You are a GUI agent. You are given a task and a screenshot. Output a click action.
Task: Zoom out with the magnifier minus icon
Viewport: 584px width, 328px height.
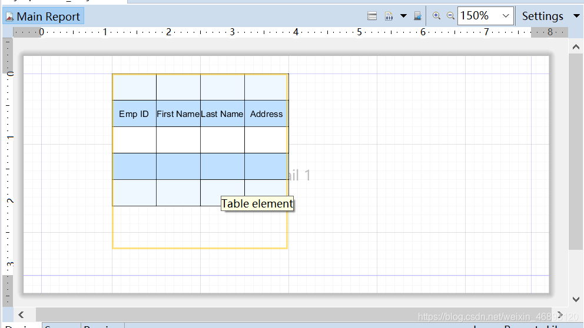tap(450, 16)
